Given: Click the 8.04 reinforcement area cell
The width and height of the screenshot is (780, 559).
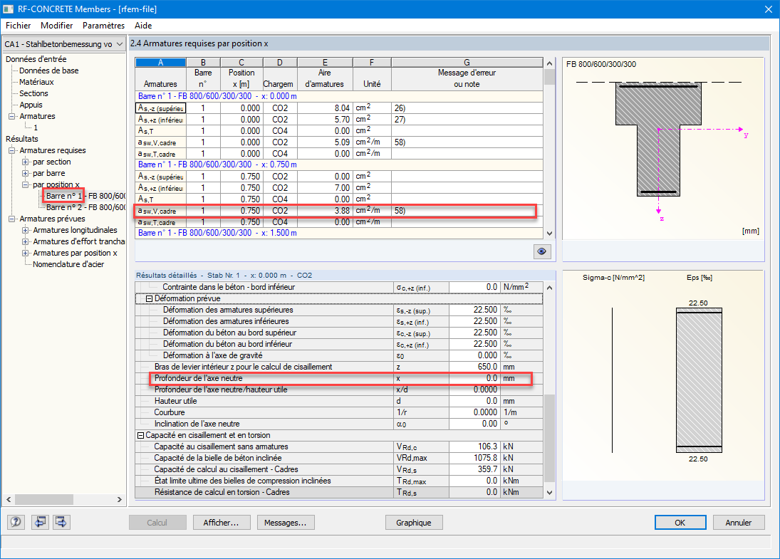Looking at the screenshot, I should [325, 108].
